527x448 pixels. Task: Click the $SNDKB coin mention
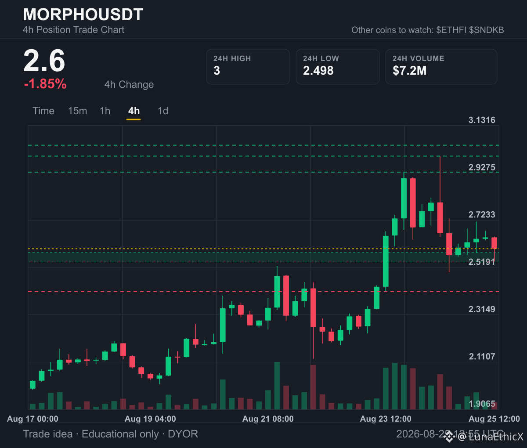click(487, 30)
